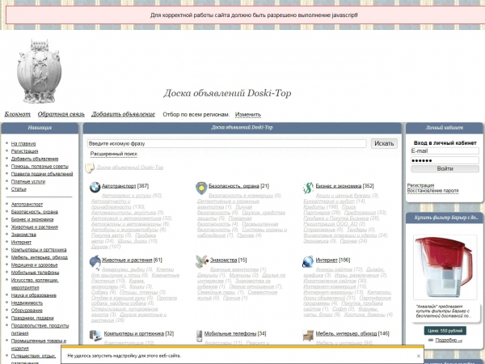Open Аквариумы, рыбки subcategory
This screenshot has height=364, width=485.
(x=123, y=269)
